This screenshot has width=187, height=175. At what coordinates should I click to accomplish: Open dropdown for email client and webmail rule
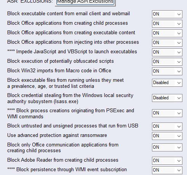click(x=167, y=14)
